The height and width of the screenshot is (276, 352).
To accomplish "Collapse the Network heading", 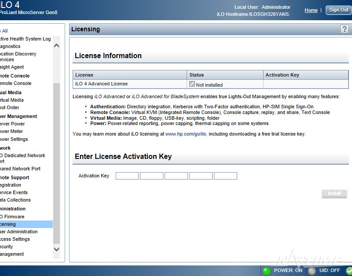I will pyautogui.click(x=5, y=148).
